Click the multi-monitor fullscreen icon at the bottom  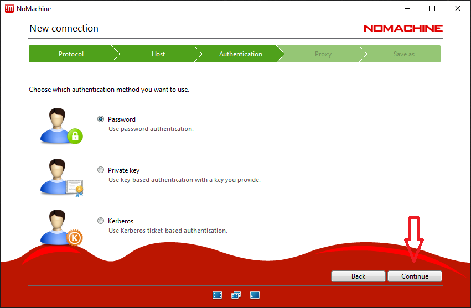point(236,295)
